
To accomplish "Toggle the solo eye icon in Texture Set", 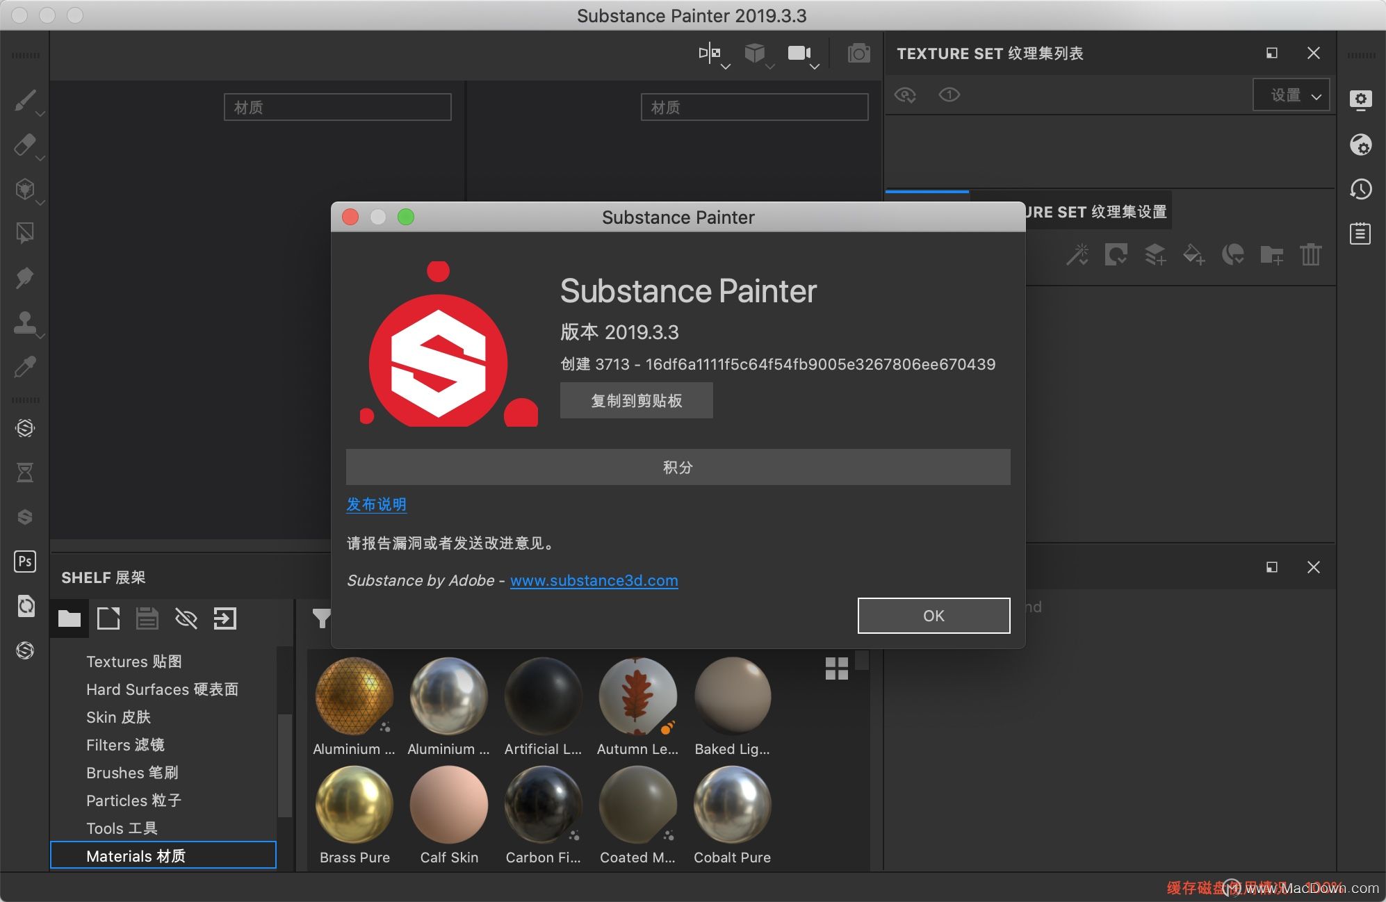I will (x=949, y=95).
